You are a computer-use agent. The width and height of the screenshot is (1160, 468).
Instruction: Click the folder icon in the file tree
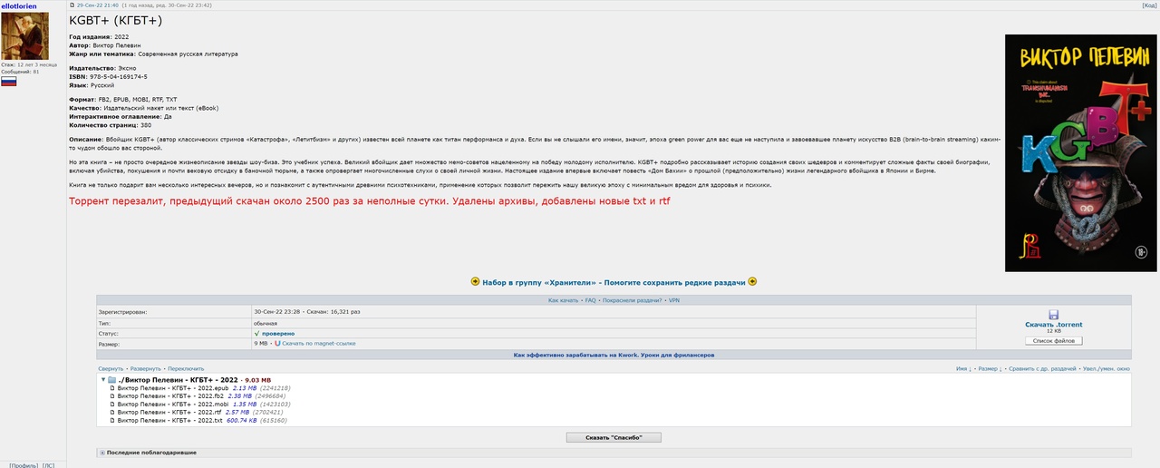(111, 380)
